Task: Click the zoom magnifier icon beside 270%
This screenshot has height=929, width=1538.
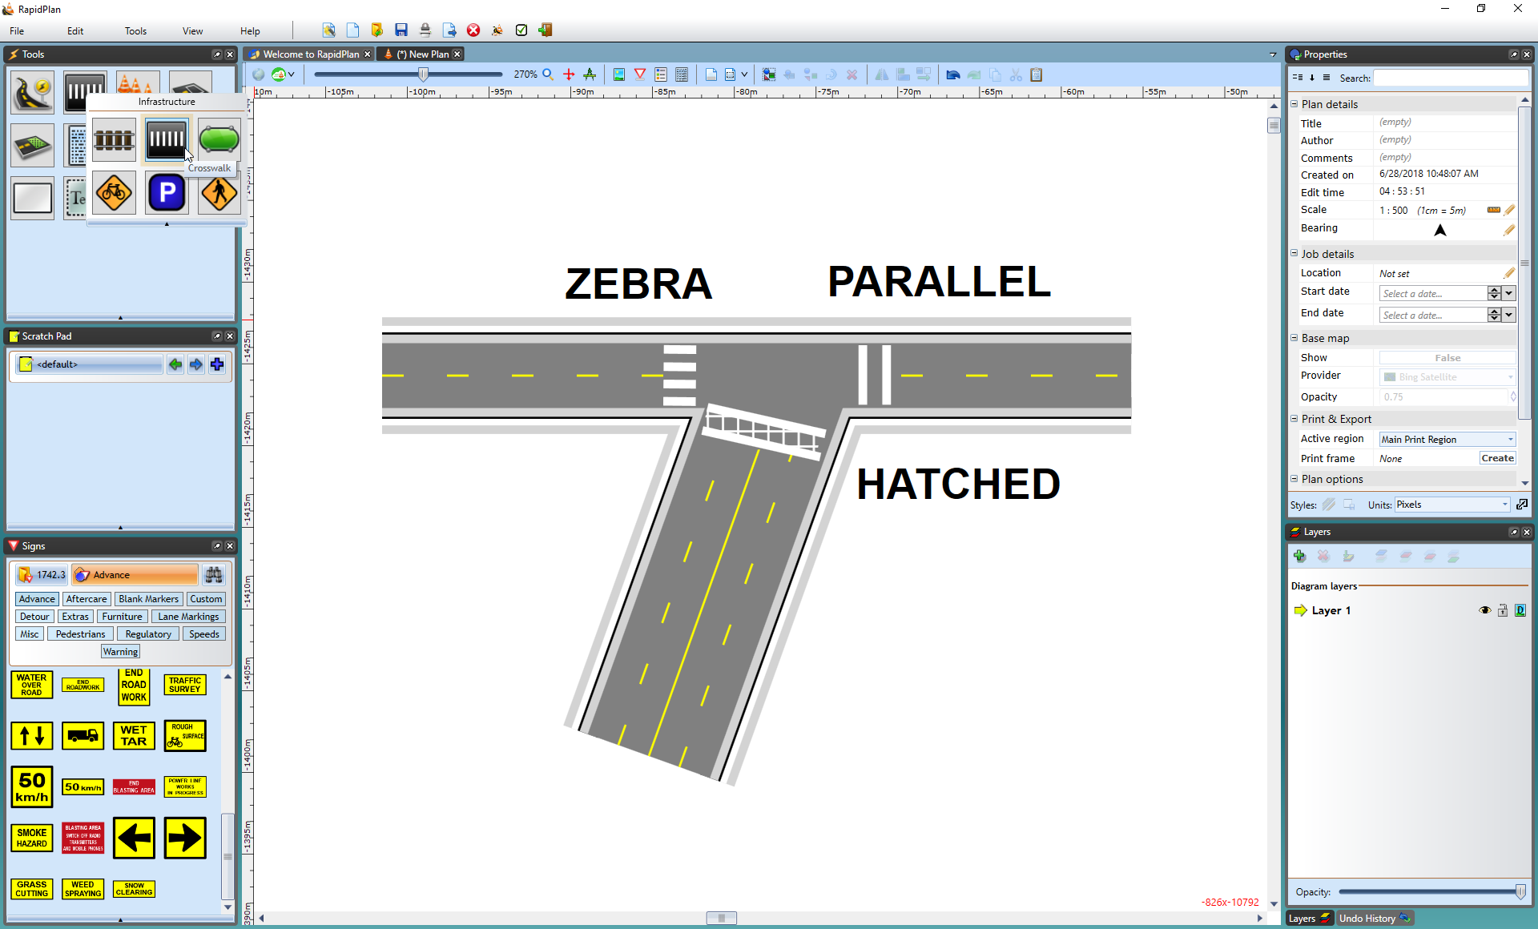Action: tap(548, 74)
